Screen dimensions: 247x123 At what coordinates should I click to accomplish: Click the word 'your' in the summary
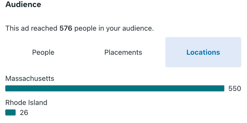(x=113, y=29)
